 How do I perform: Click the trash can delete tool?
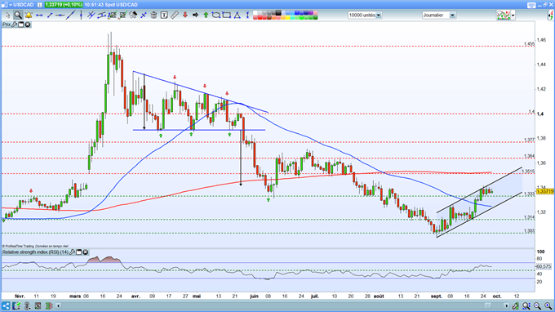tap(153, 16)
